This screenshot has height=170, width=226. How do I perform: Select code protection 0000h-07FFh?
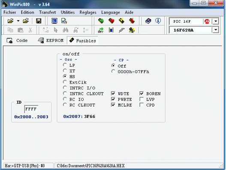pyautogui.click(x=113, y=72)
